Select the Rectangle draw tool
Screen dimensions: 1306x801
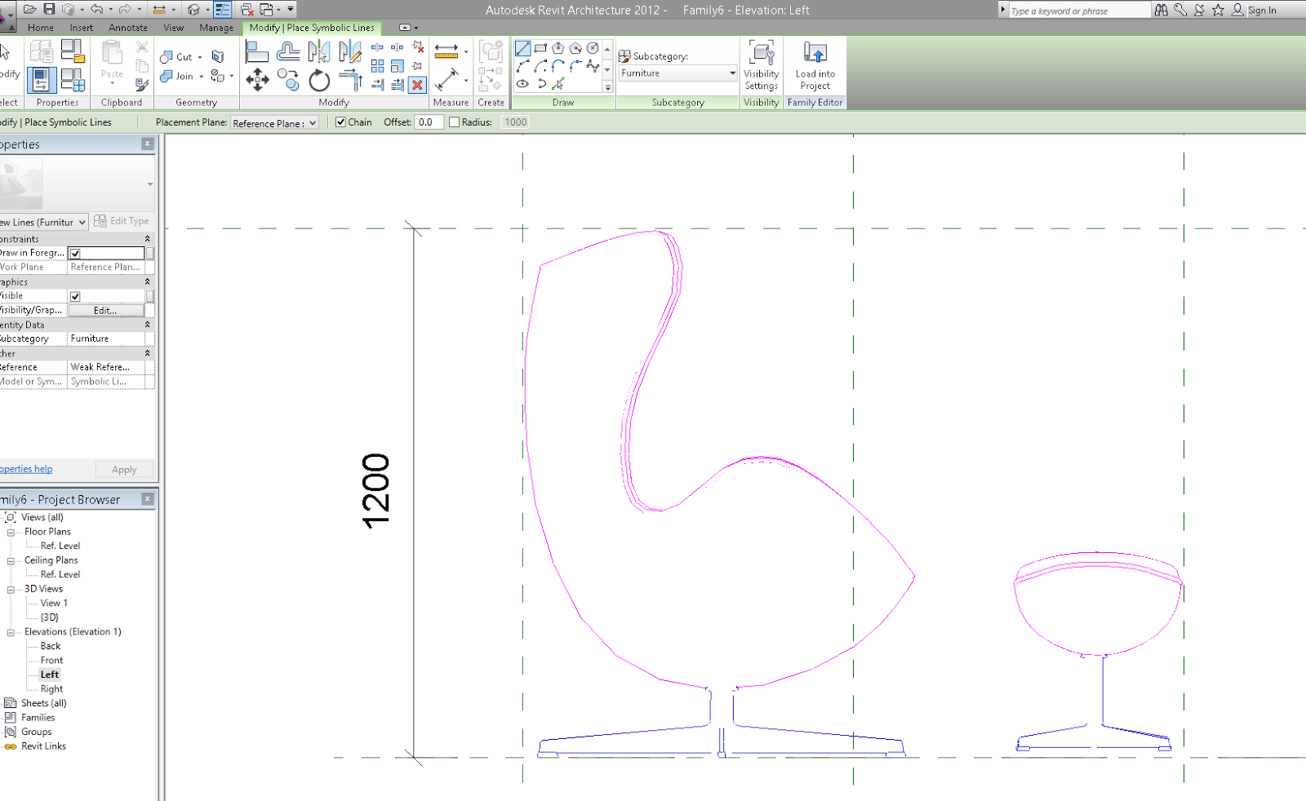tap(540, 46)
